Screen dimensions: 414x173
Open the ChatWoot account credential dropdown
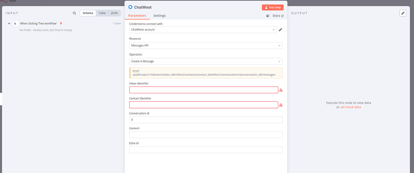pos(203,30)
